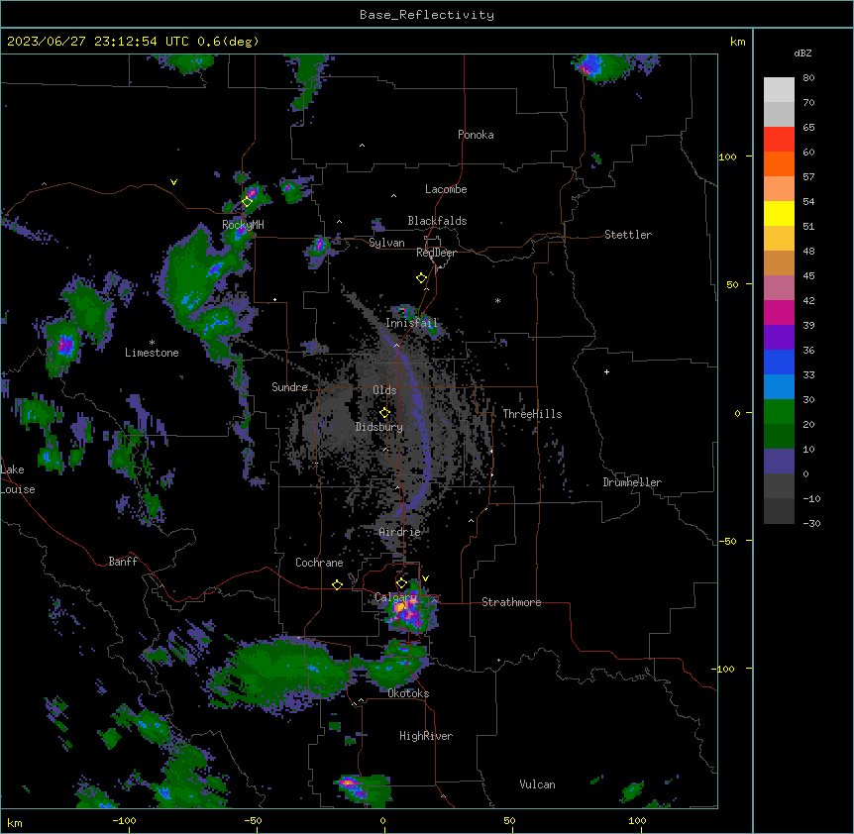This screenshot has height=834, width=854.
Task: Click the Sundre label
Action: click(x=289, y=387)
